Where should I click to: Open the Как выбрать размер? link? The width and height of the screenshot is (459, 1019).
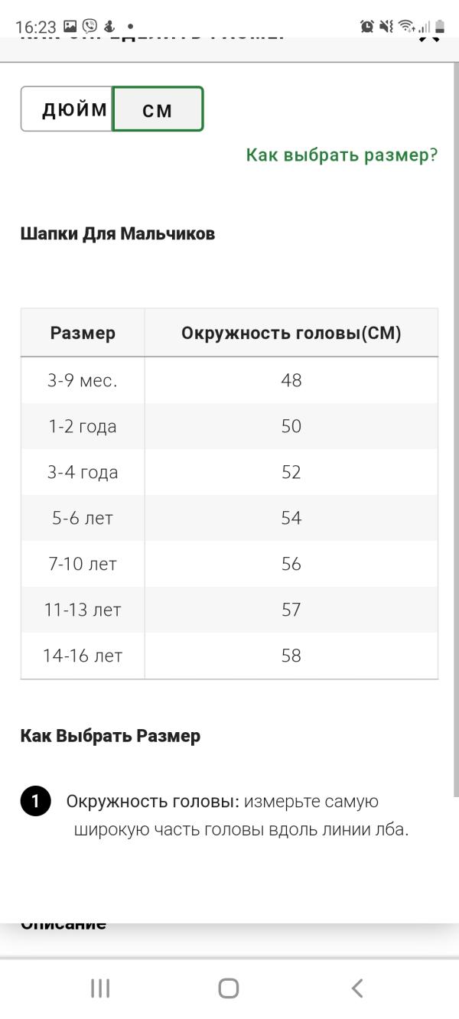tap(342, 155)
